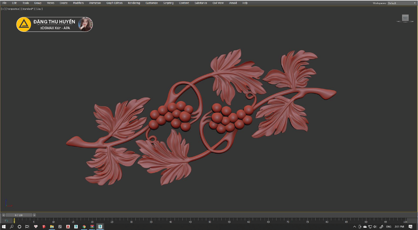Open the Modifiers menu
This screenshot has height=230, width=418.
coord(78,3)
